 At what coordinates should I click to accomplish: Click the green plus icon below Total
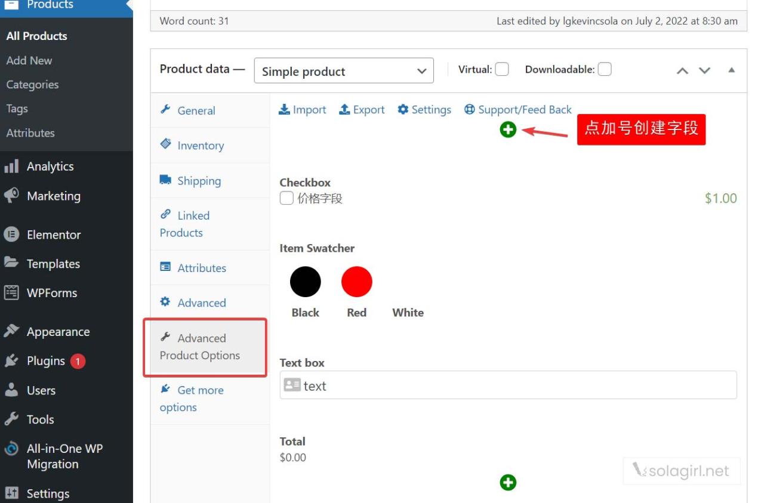[x=507, y=482]
